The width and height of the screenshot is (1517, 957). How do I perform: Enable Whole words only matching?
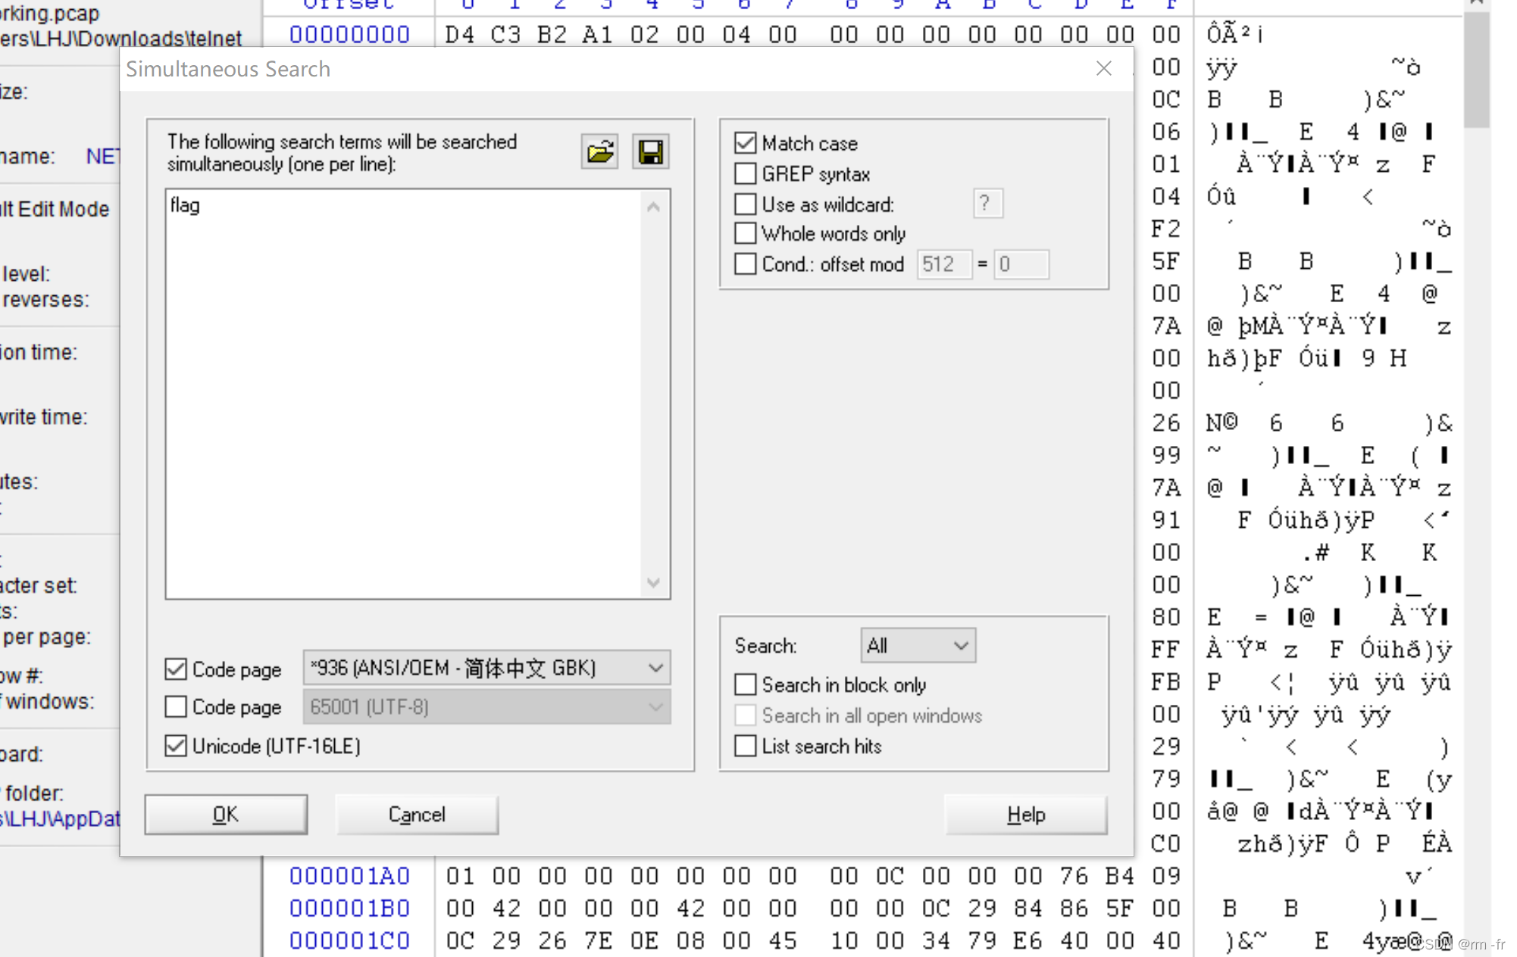coord(745,233)
